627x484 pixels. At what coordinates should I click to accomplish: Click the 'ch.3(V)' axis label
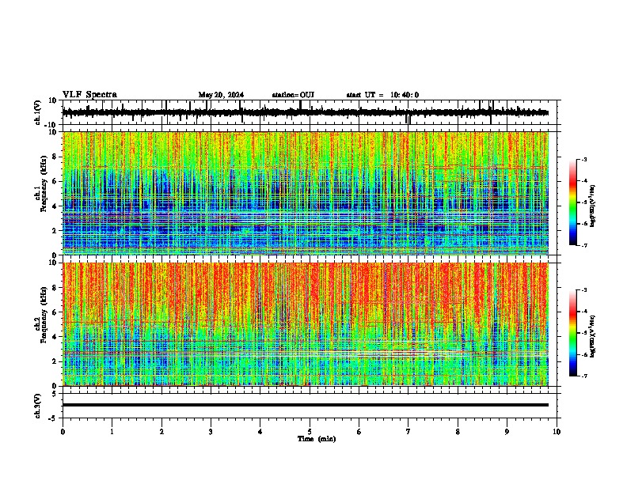[x=38, y=406]
